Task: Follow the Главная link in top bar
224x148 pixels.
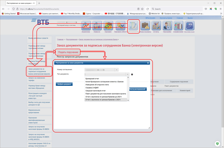Action: [x=180, y=18]
